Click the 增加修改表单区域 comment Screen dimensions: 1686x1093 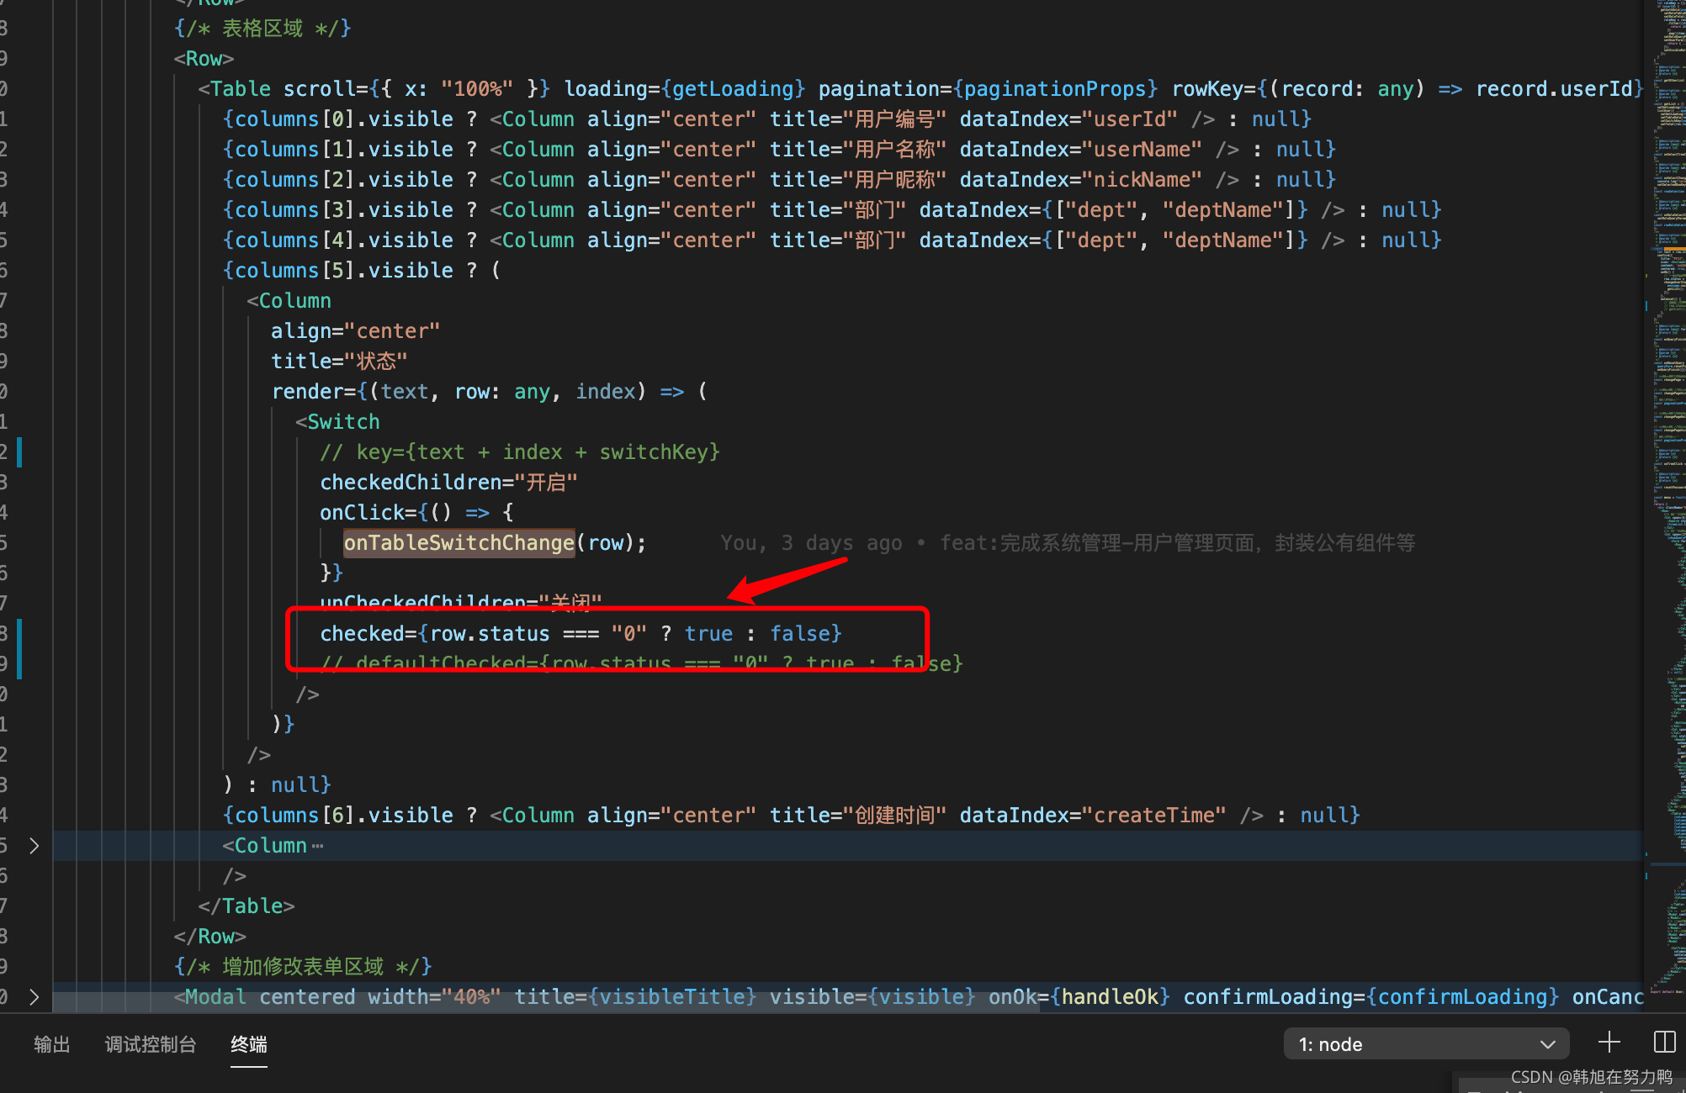coord(303,967)
